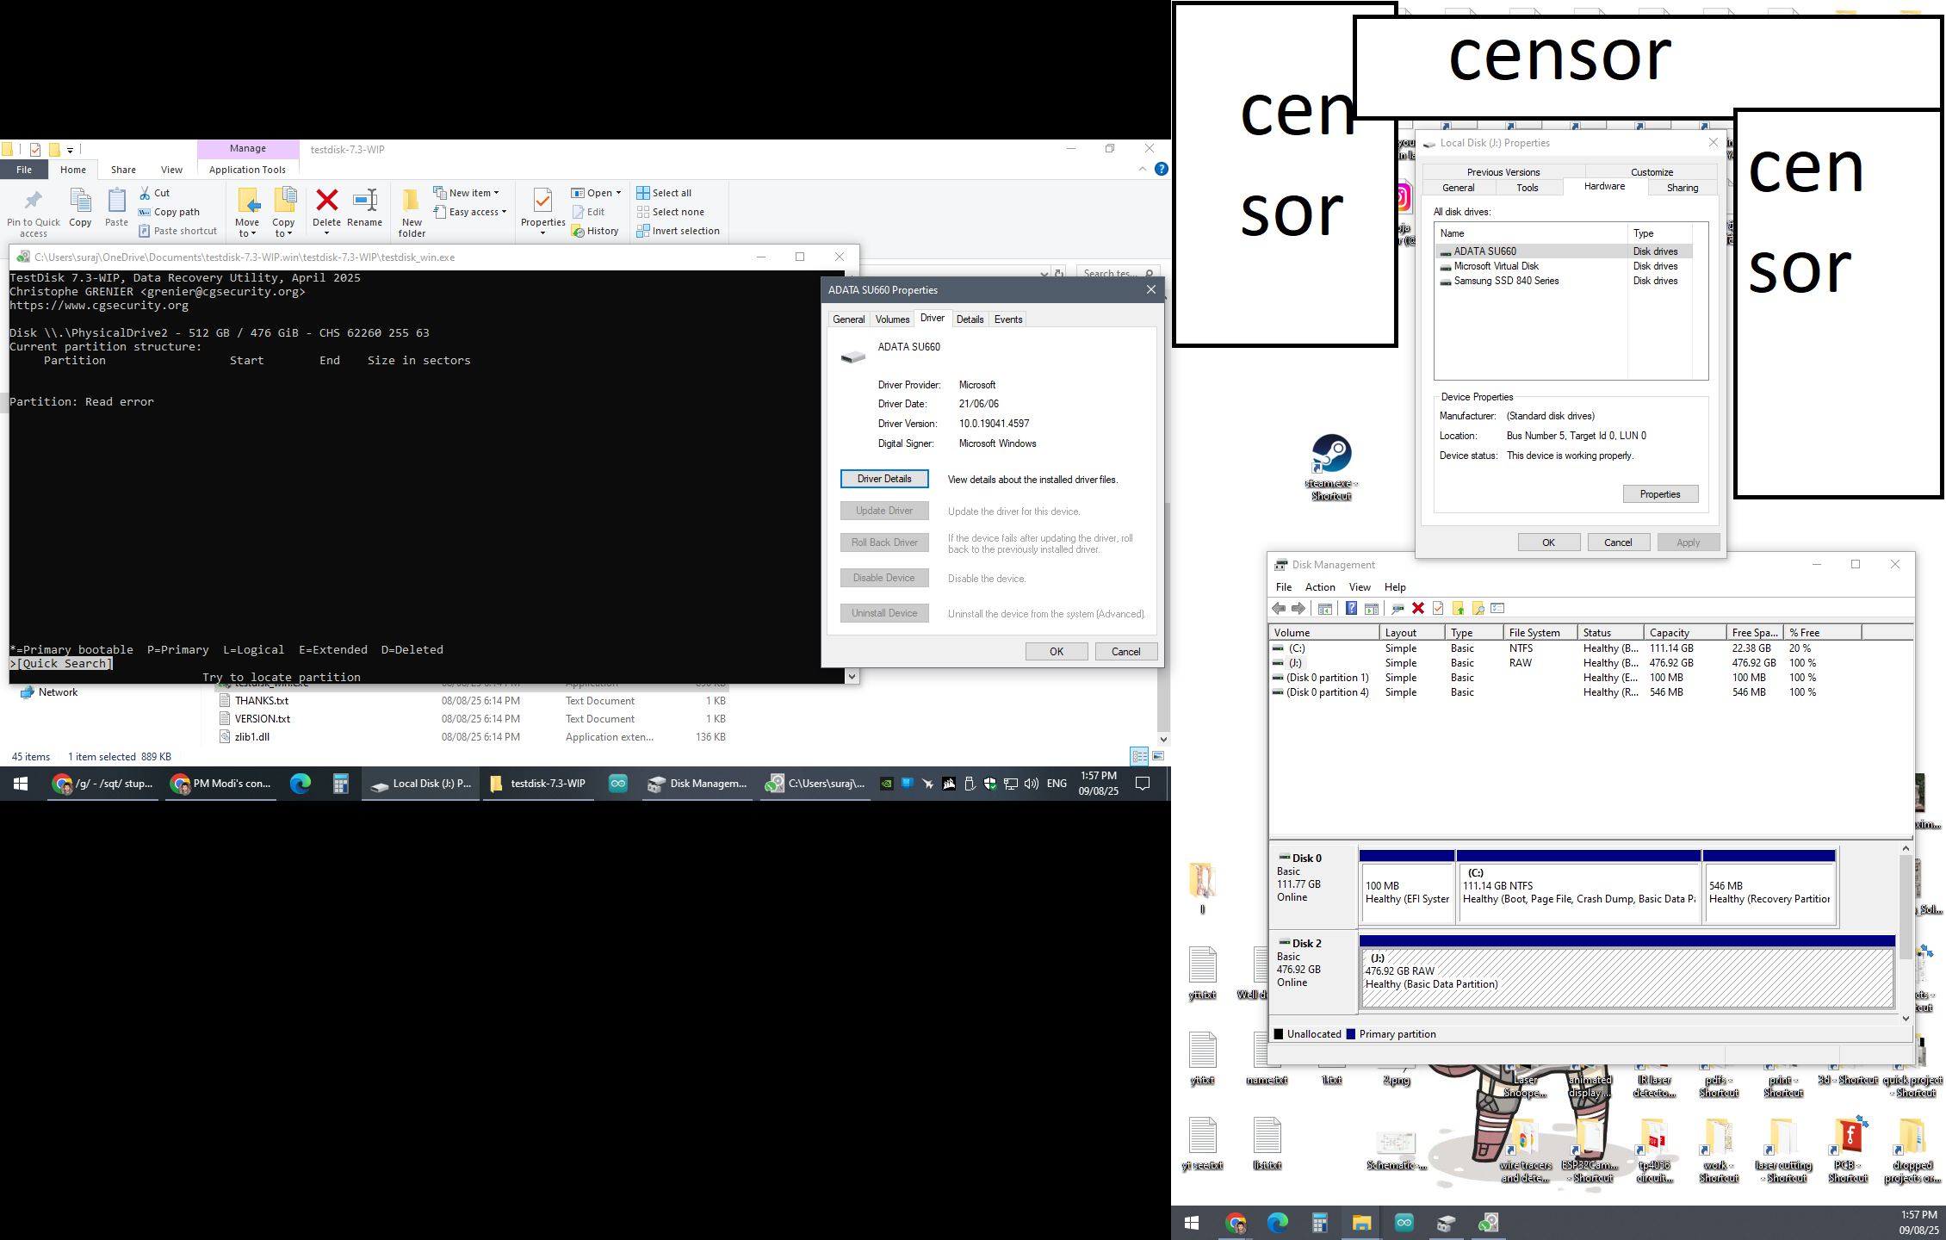Click the drive rescan icon in Disk Management toolbar
Screen dimensions: 1946x1240
pos(1398,609)
